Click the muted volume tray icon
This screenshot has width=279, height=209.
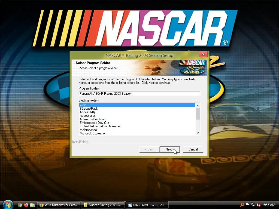coord(259,205)
